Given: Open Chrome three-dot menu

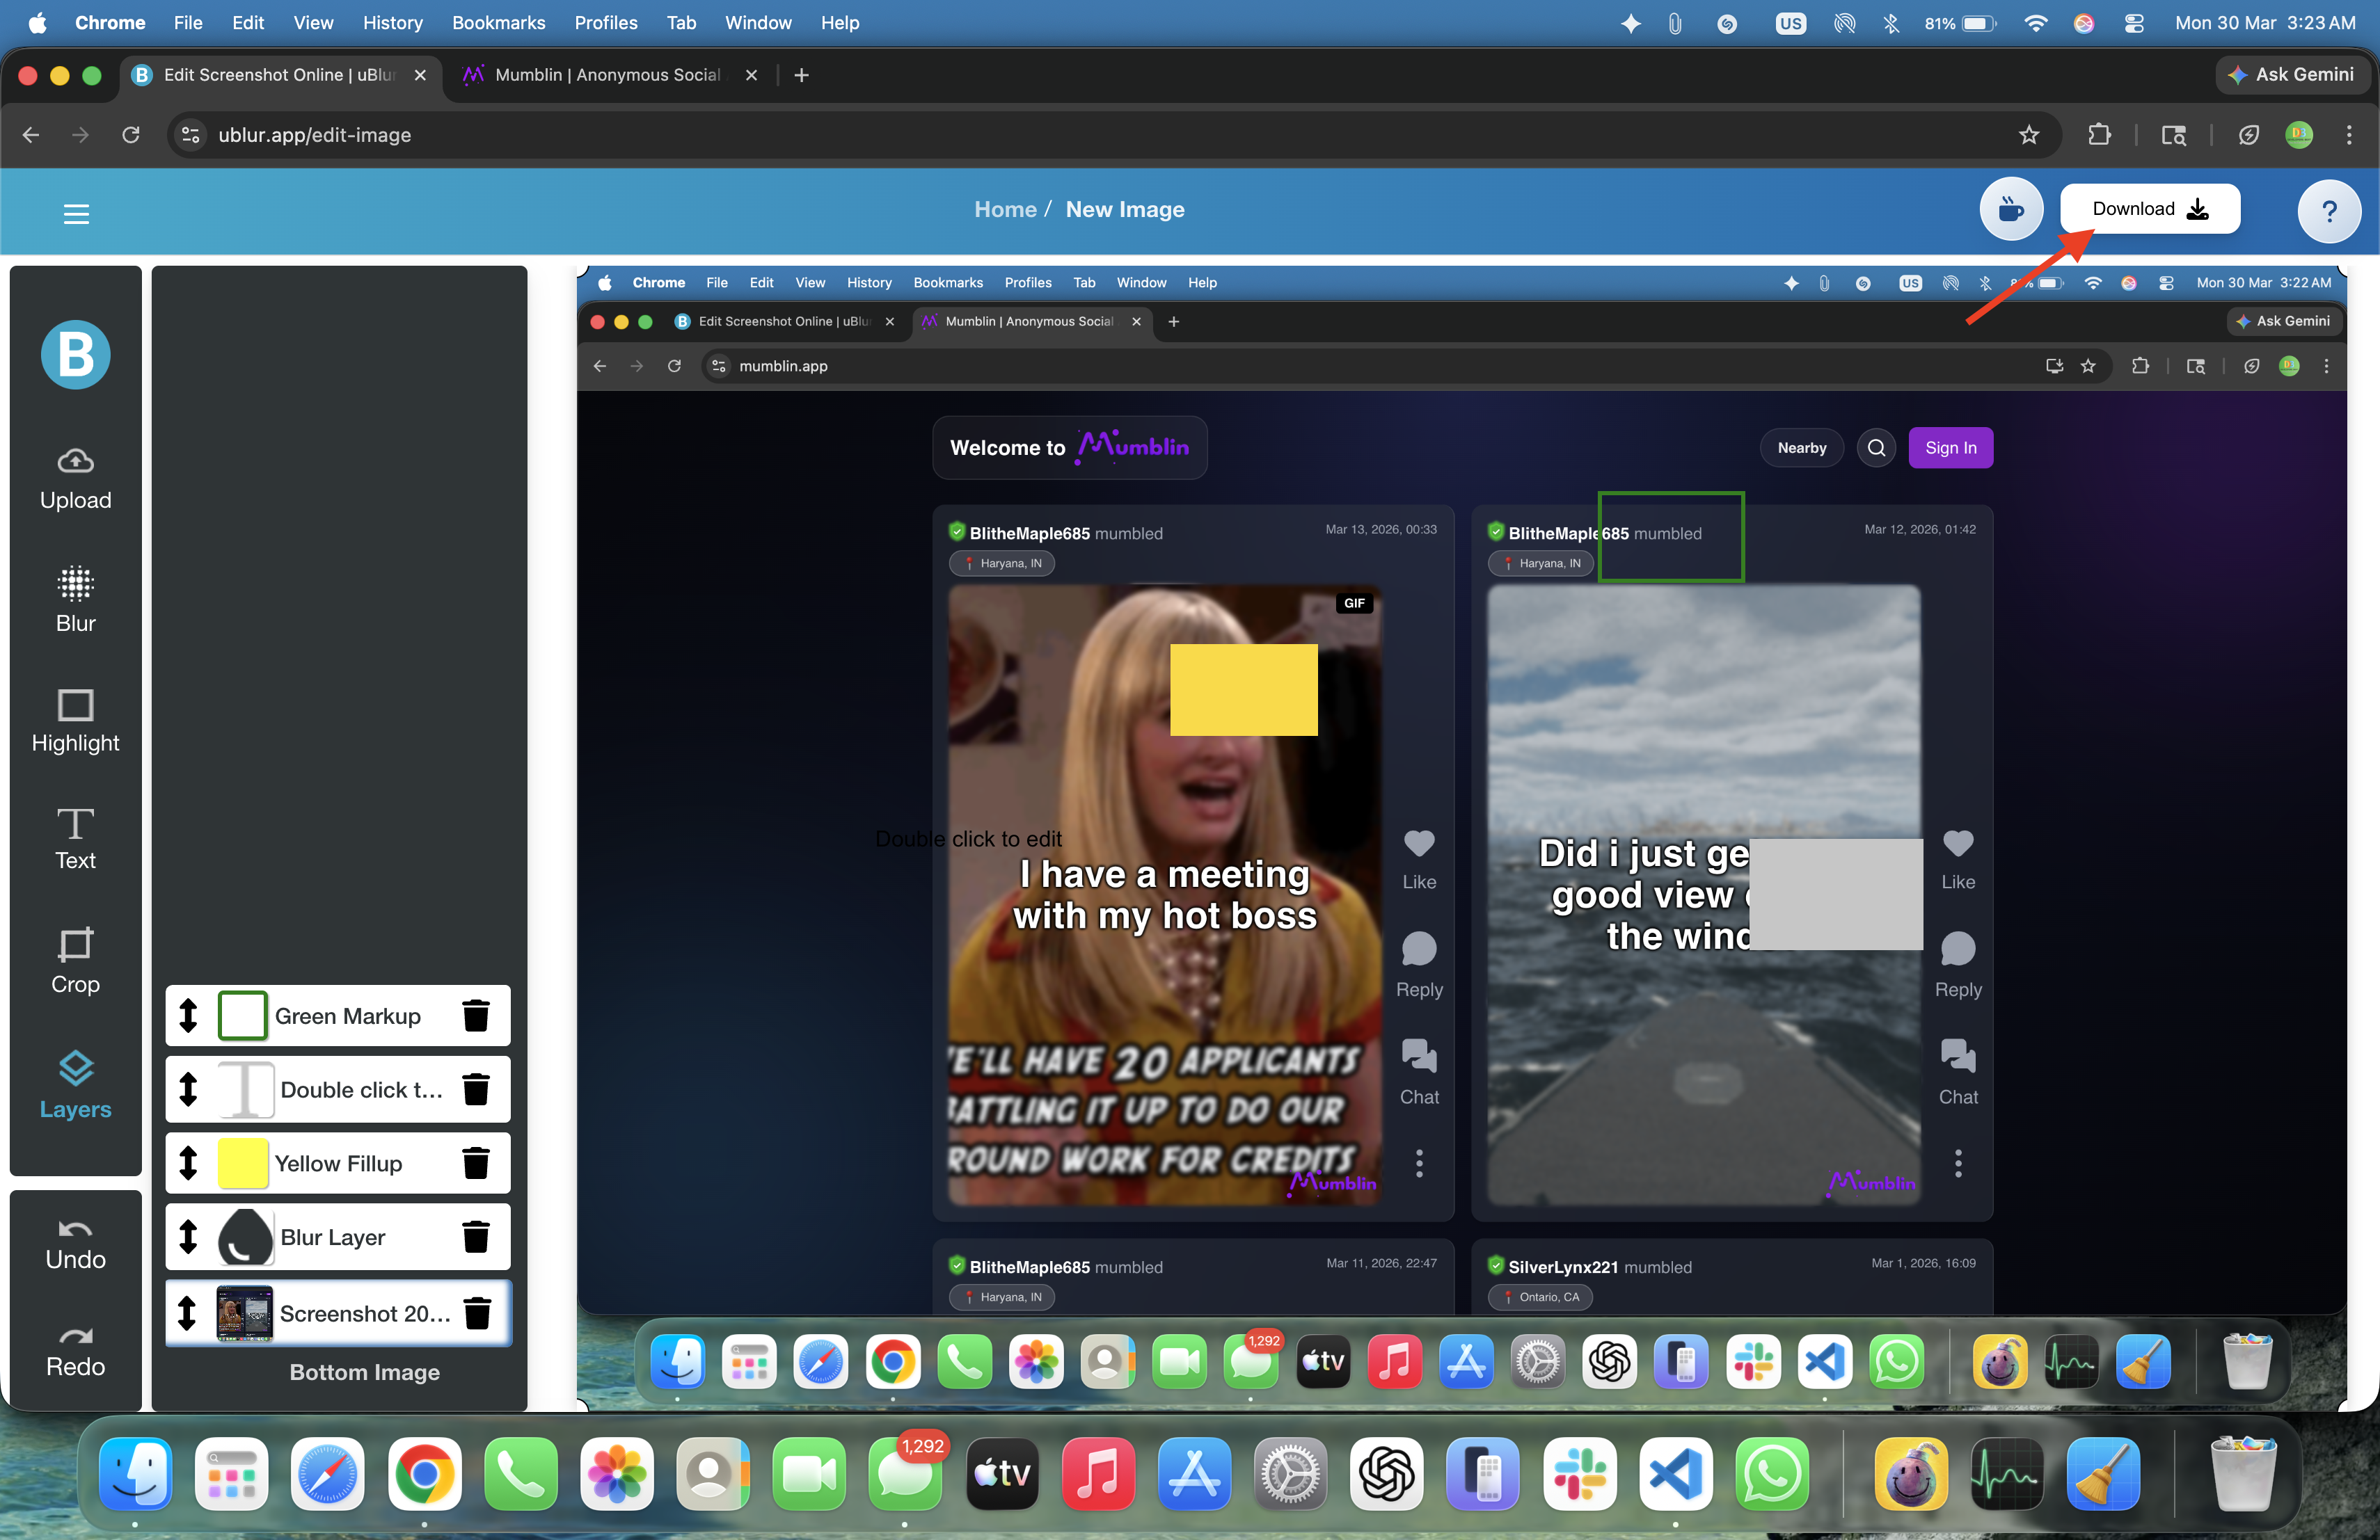Looking at the screenshot, I should click(x=2349, y=135).
